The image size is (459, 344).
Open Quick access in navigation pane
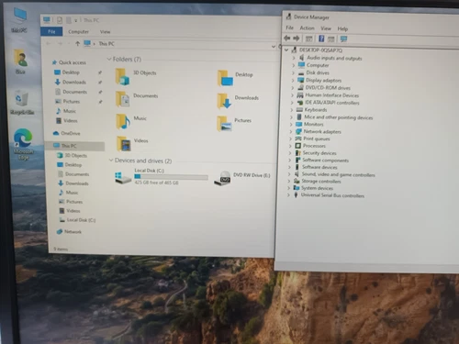point(73,62)
